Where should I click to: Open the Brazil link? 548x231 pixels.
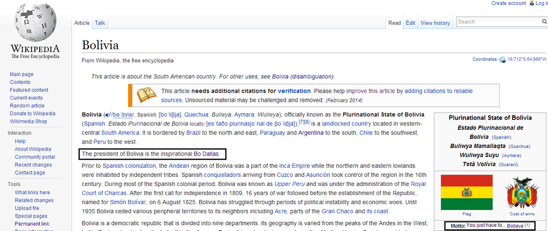tap(193, 133)
